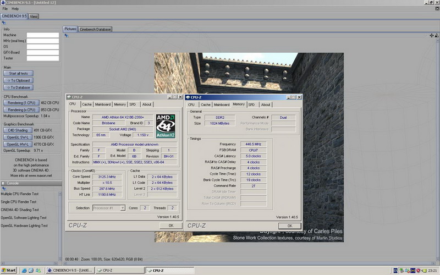
Task: Open the File menu
Action: click(5, 9)
